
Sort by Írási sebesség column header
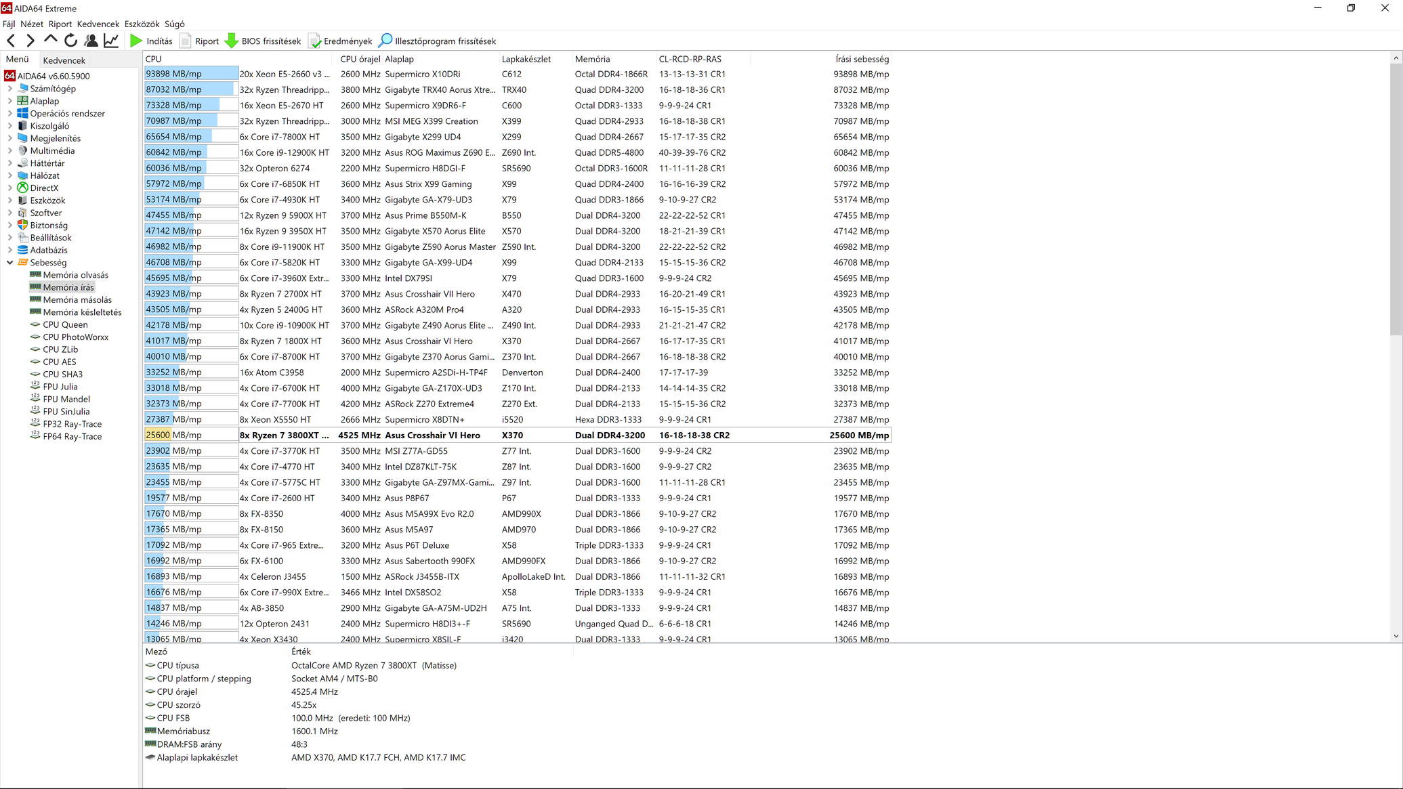pos(821,60)
